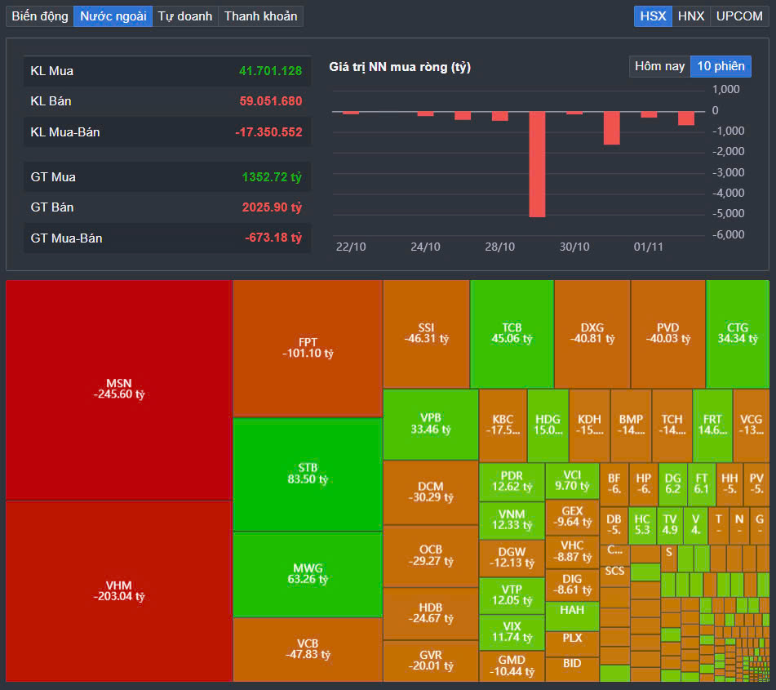The image size is (776, 690).
Task: Click the tallest red bar in chart
Action: (537, 164)
